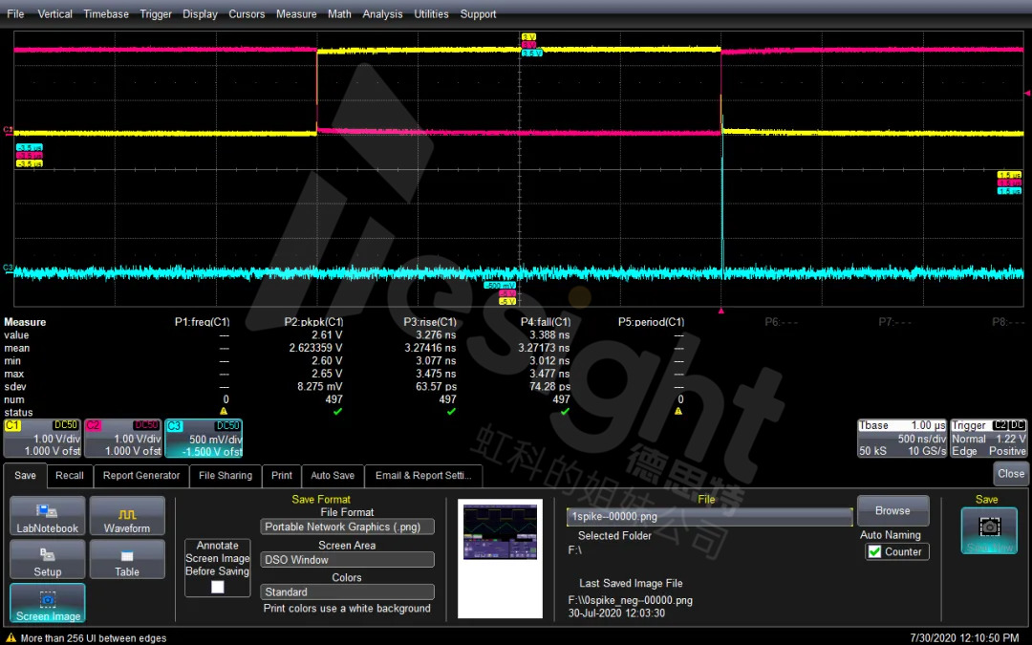Disable the Auto Naming Counter checkbox

(874, 551)
